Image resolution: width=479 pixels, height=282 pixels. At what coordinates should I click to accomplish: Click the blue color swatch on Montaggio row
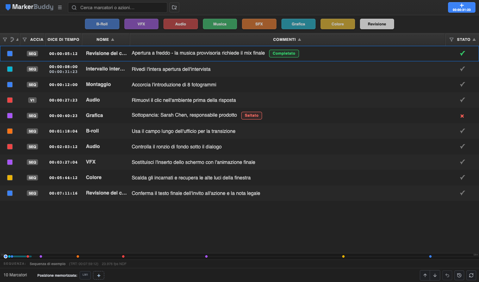[10, 85]
